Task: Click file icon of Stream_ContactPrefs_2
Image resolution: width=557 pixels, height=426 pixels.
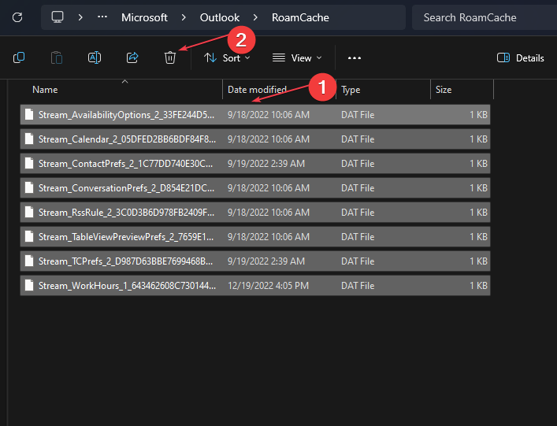Action: click(29, 163)
